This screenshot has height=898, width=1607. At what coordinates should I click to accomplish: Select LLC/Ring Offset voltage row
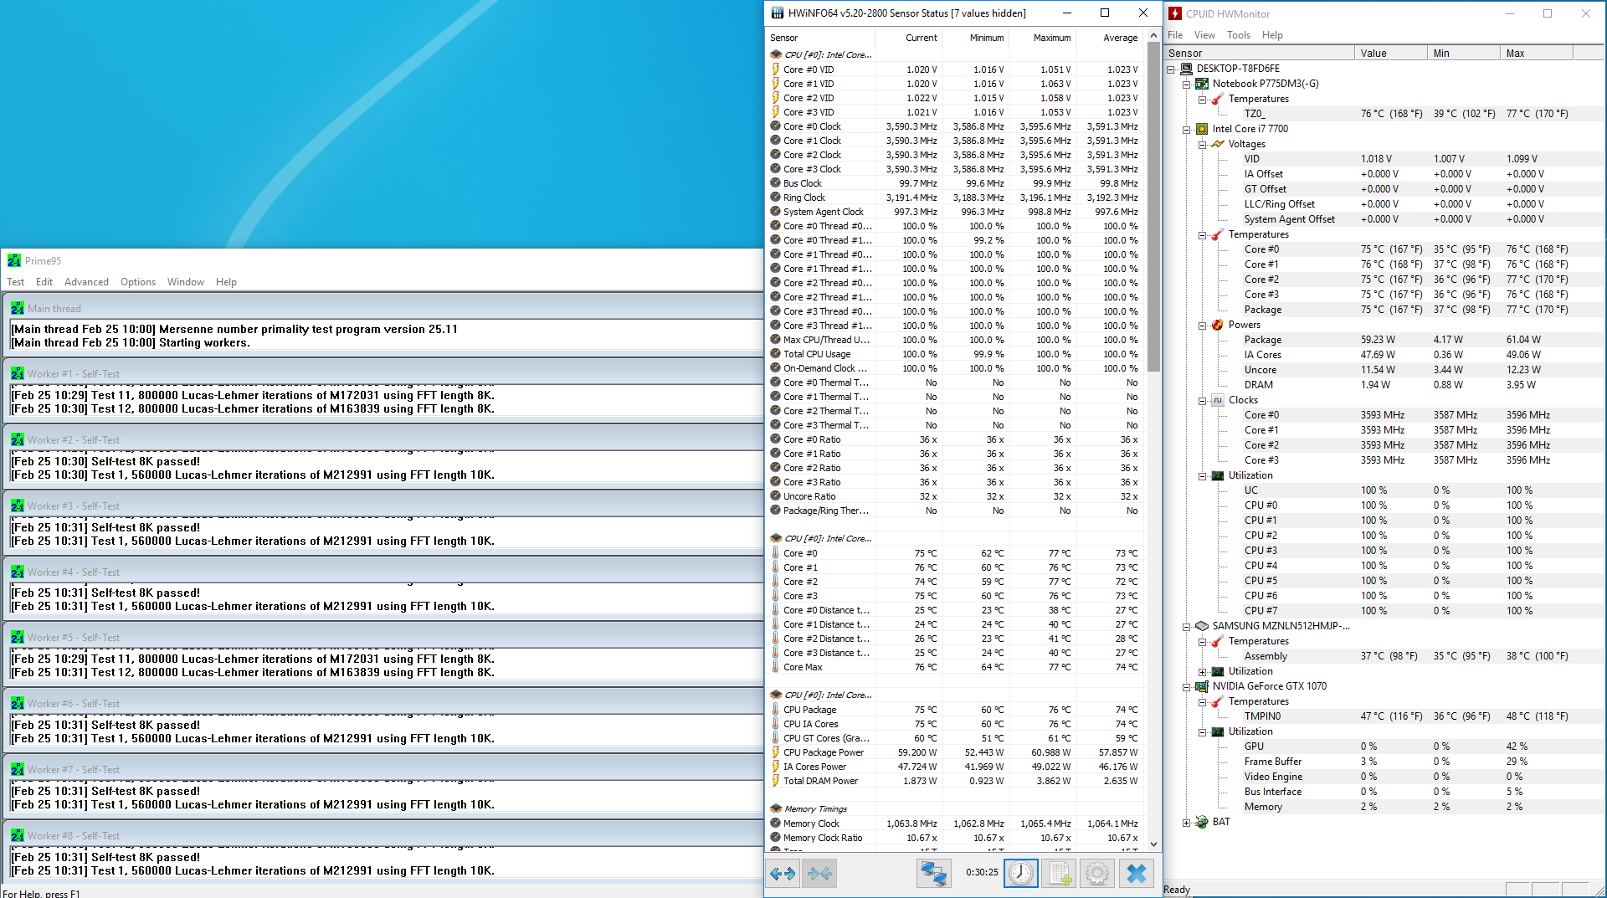(1384, 204)
